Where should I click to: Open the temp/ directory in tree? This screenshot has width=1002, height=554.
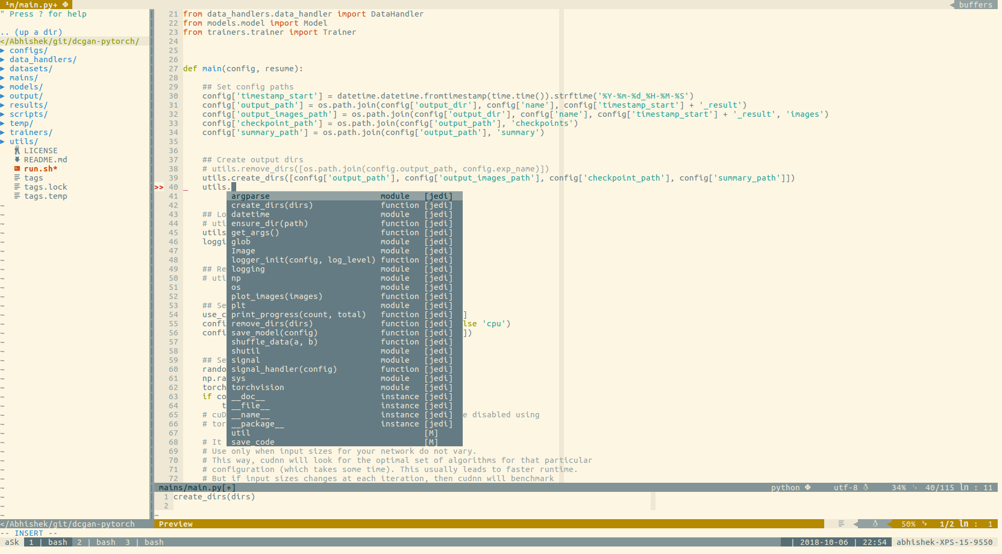(21, 123)
